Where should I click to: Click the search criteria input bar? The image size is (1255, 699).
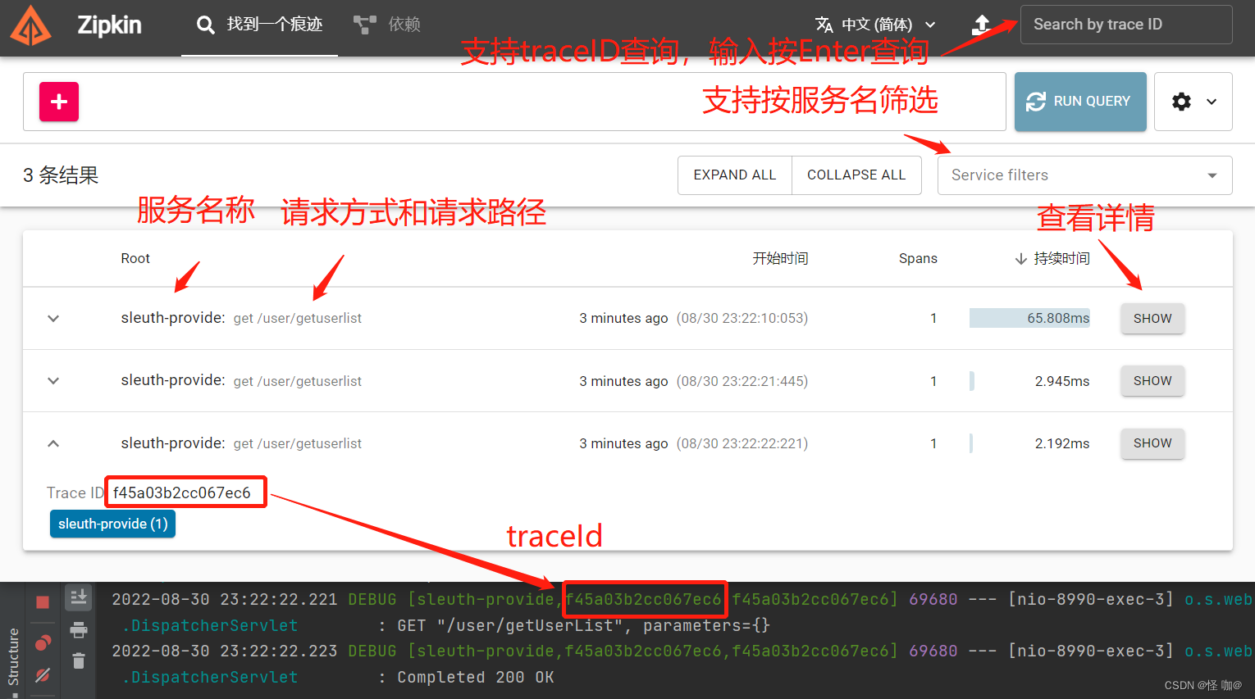point(514,102)
